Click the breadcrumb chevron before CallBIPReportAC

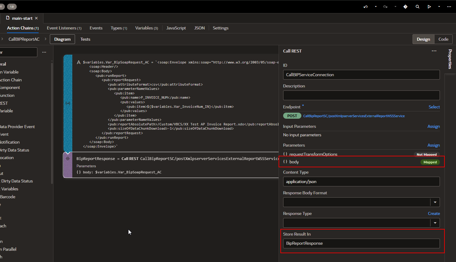coord(2,39)
